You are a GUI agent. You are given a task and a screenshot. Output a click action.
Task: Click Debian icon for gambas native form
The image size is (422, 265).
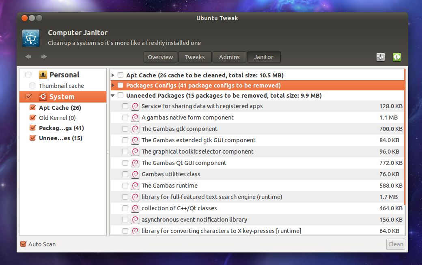pos(135,118)
